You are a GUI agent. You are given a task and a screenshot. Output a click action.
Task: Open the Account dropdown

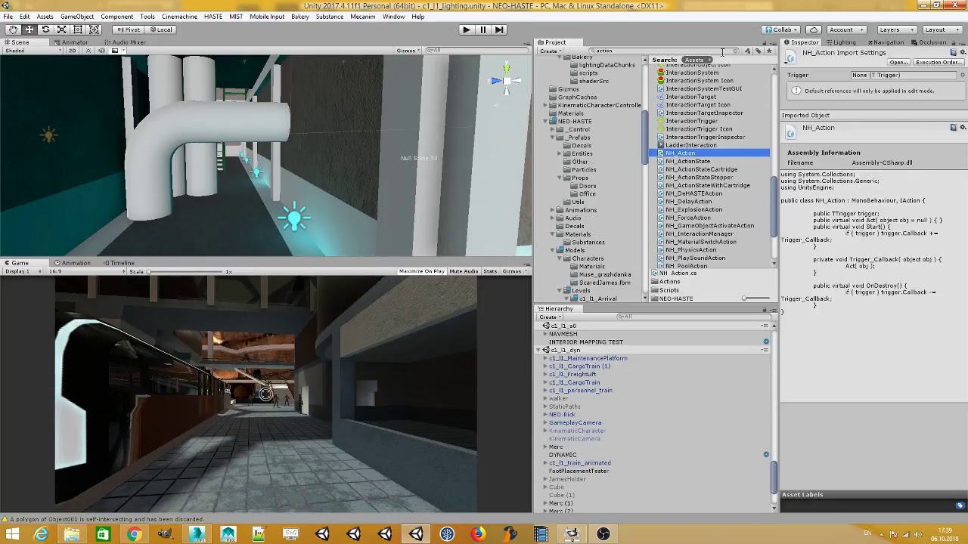[x=847, y=29]
